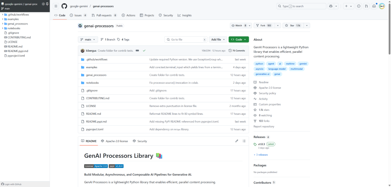
Task: Switch to the Pull requests tab
Action: (104, 16)
